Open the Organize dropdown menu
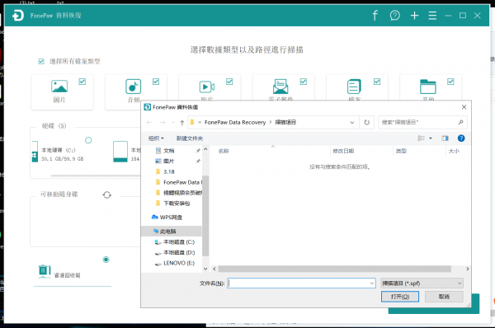The height and width of the screenshot is (328, 495). 156,138
